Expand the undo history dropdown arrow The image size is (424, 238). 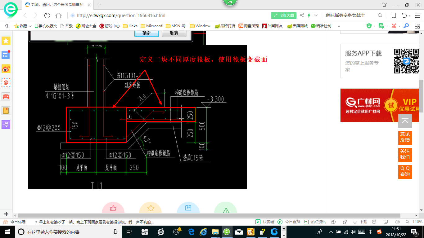click(x=410, y=16)
